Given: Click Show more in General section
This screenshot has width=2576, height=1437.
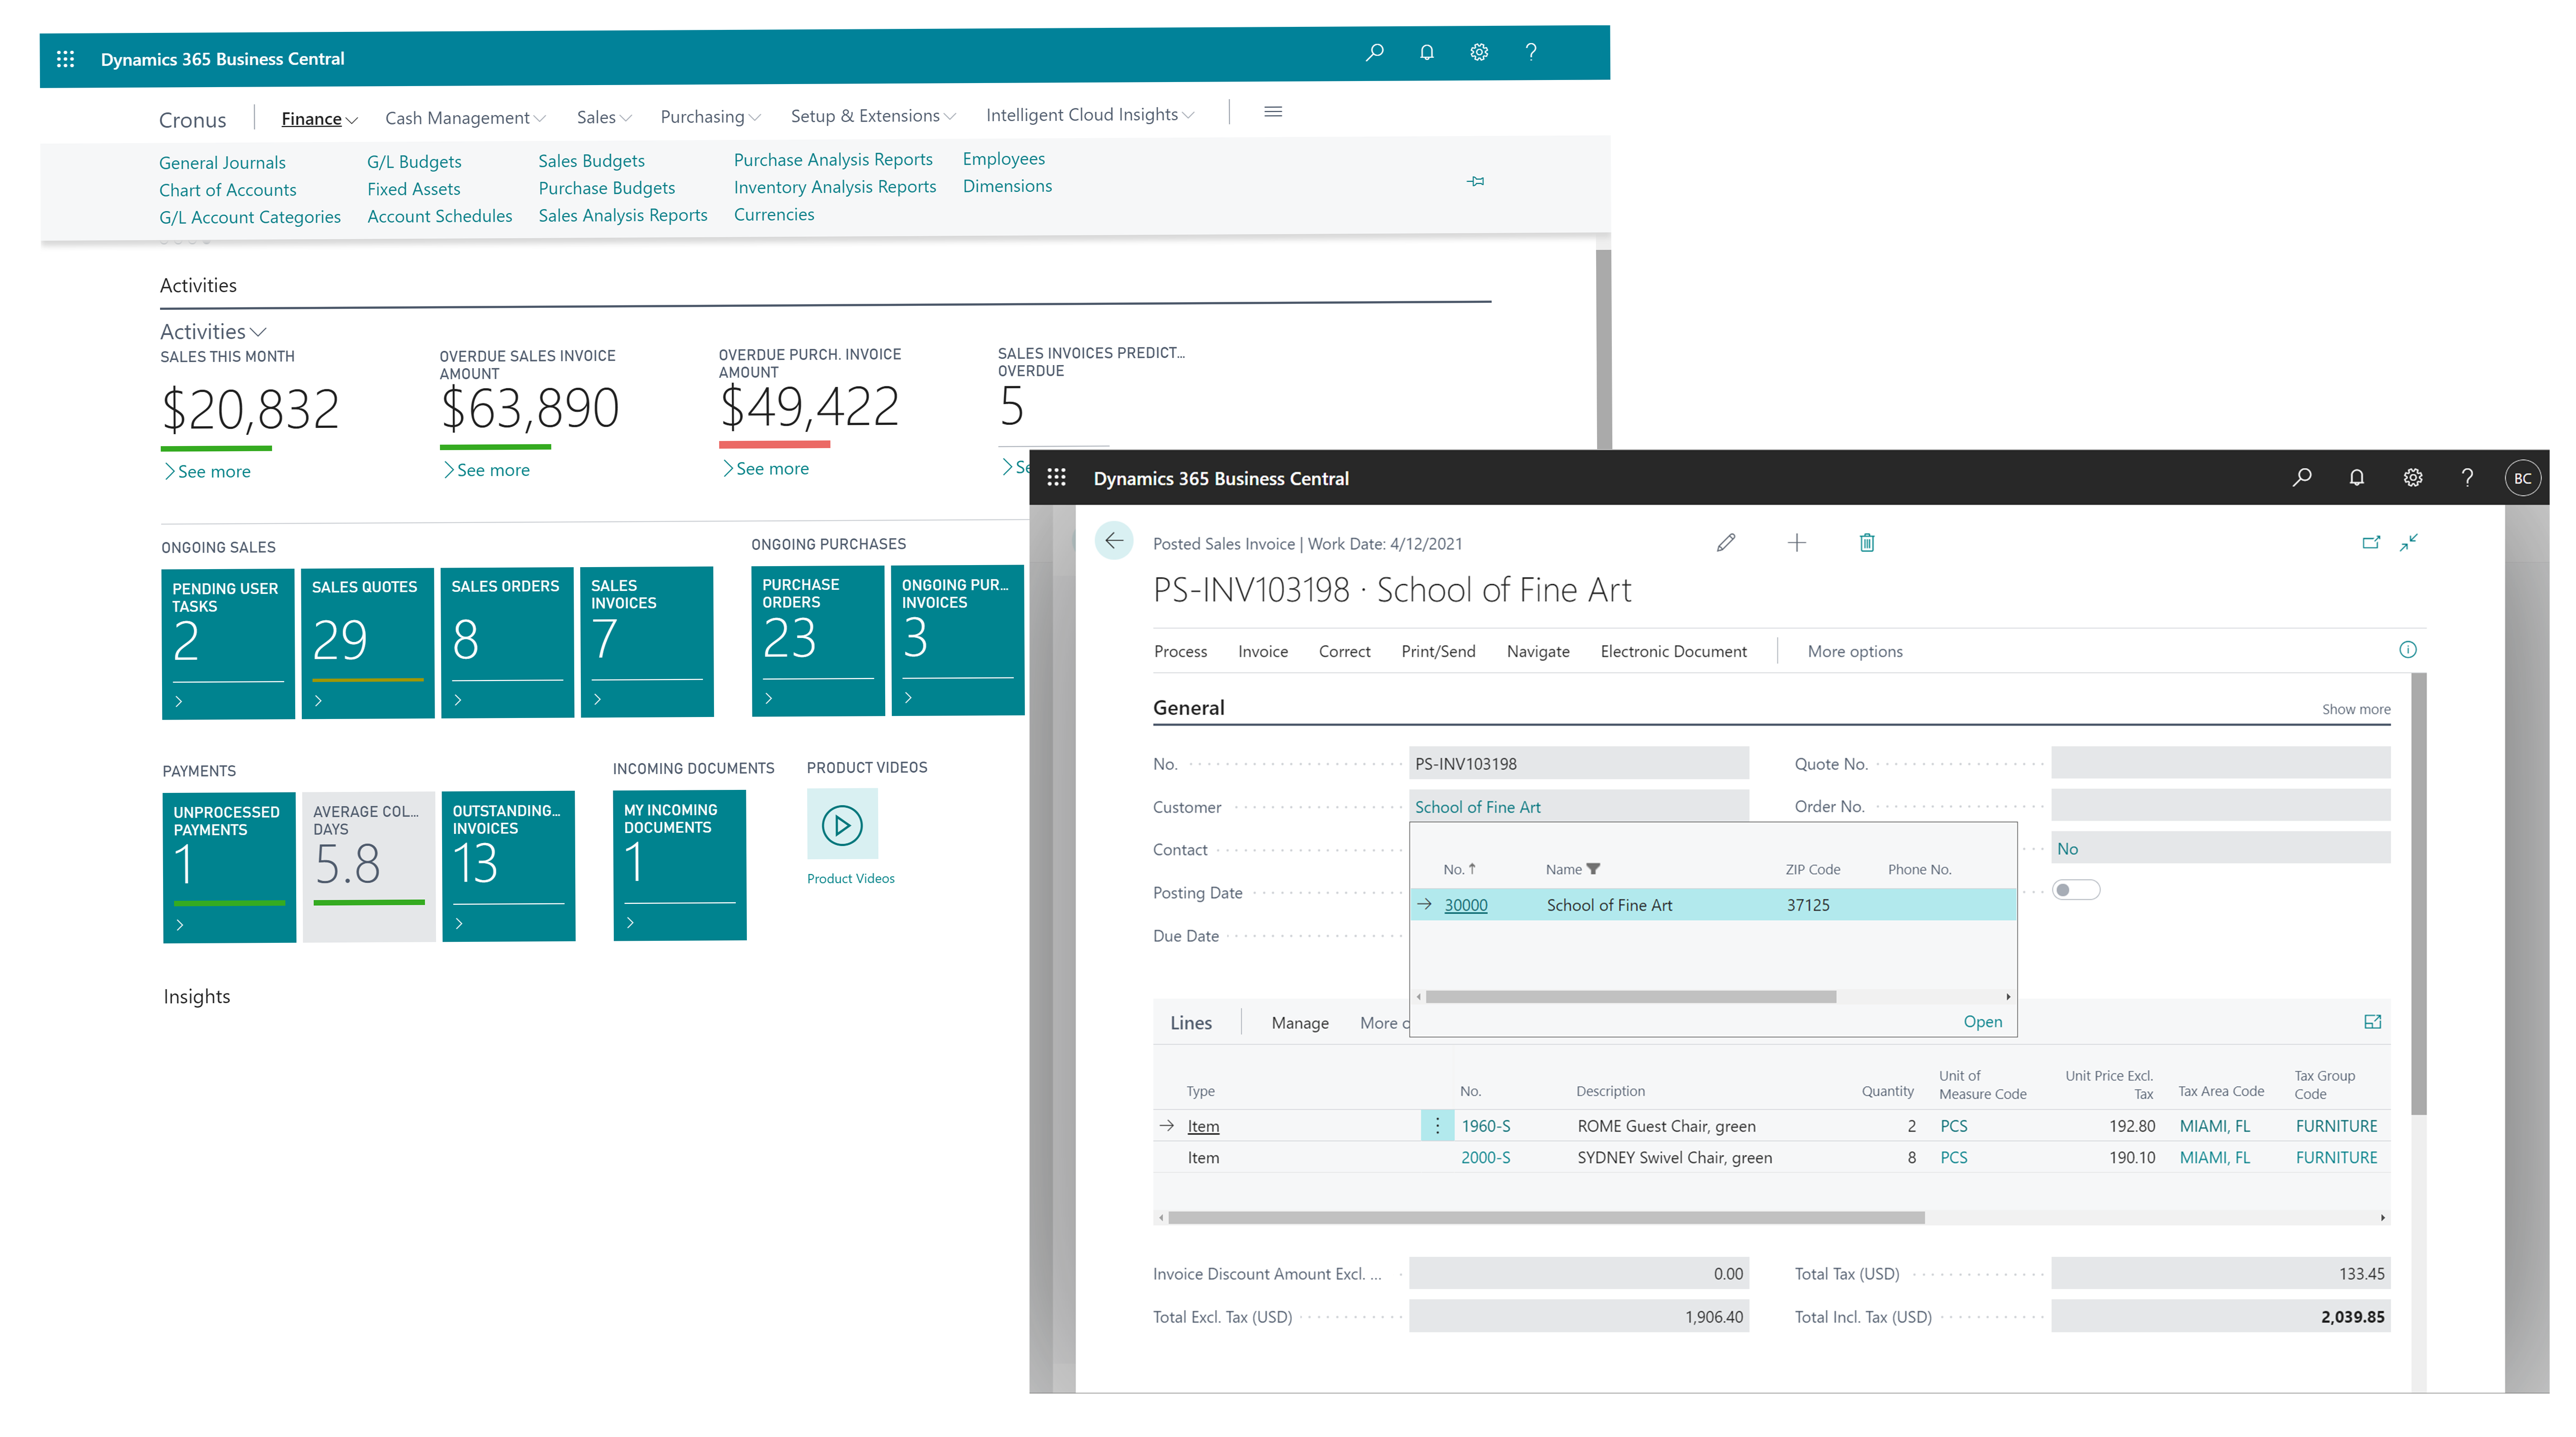Looking at the screenshot, I should [2355, 709].
